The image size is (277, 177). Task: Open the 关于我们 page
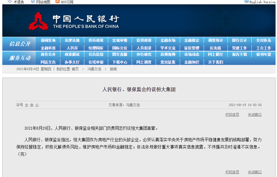(215, 62)
